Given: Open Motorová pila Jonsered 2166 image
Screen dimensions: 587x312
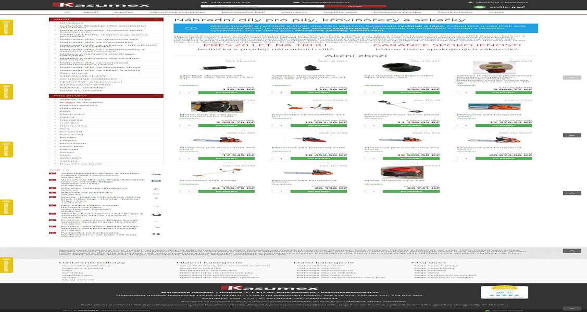Looking at the screenshot, I should (309, 139).
